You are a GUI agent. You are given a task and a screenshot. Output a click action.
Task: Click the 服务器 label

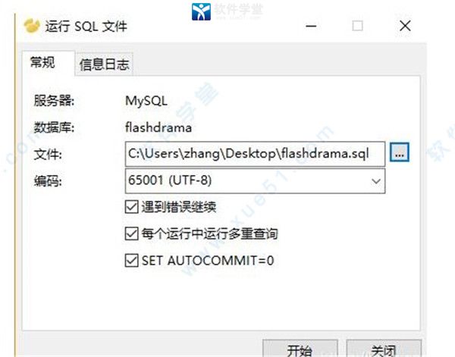54,101
